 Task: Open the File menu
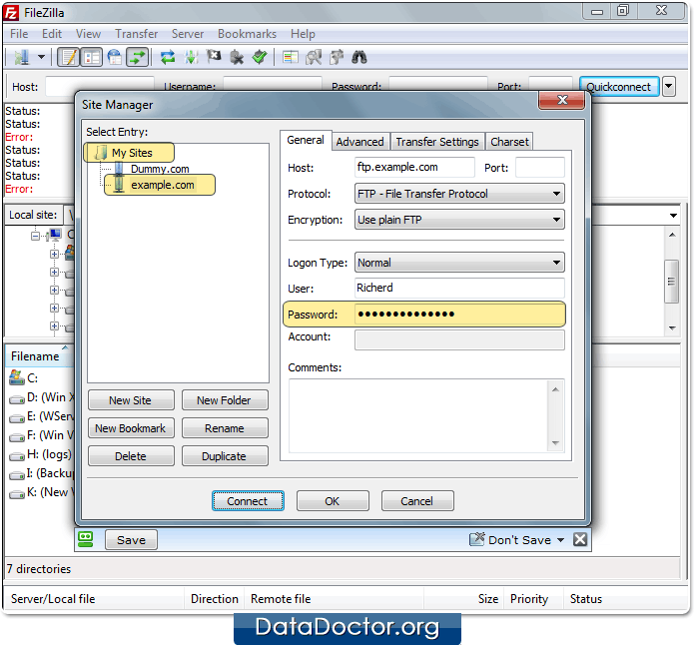point(19,34)
